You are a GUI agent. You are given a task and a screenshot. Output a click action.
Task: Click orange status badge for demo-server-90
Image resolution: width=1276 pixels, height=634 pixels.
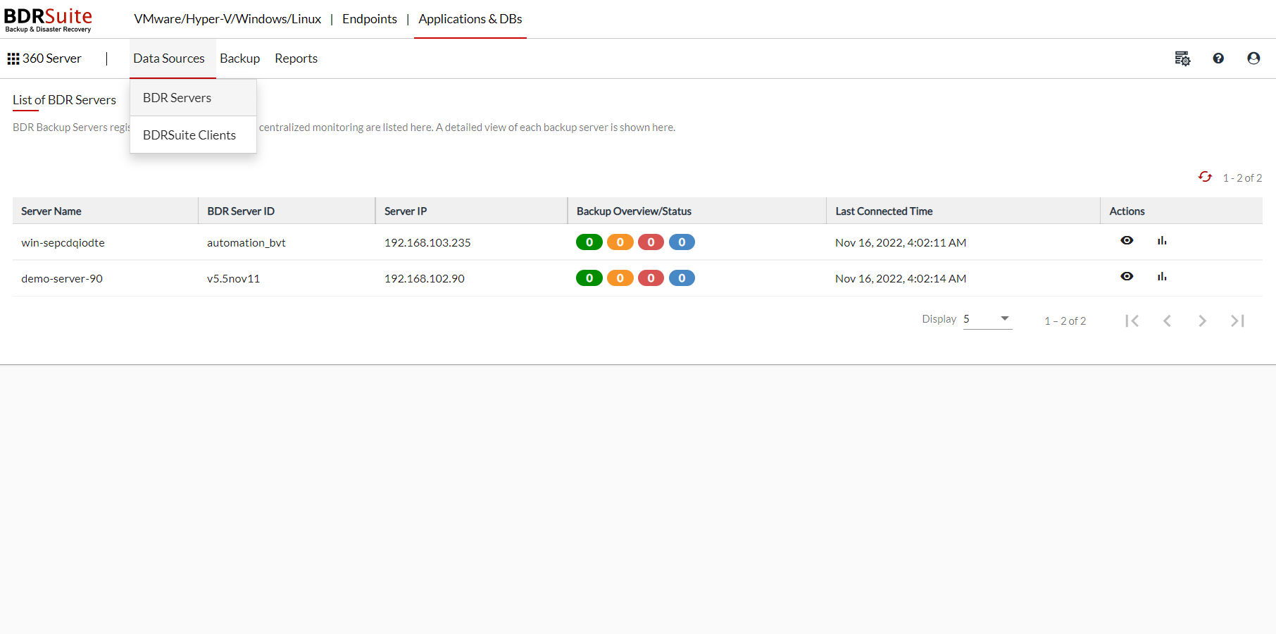620,278
